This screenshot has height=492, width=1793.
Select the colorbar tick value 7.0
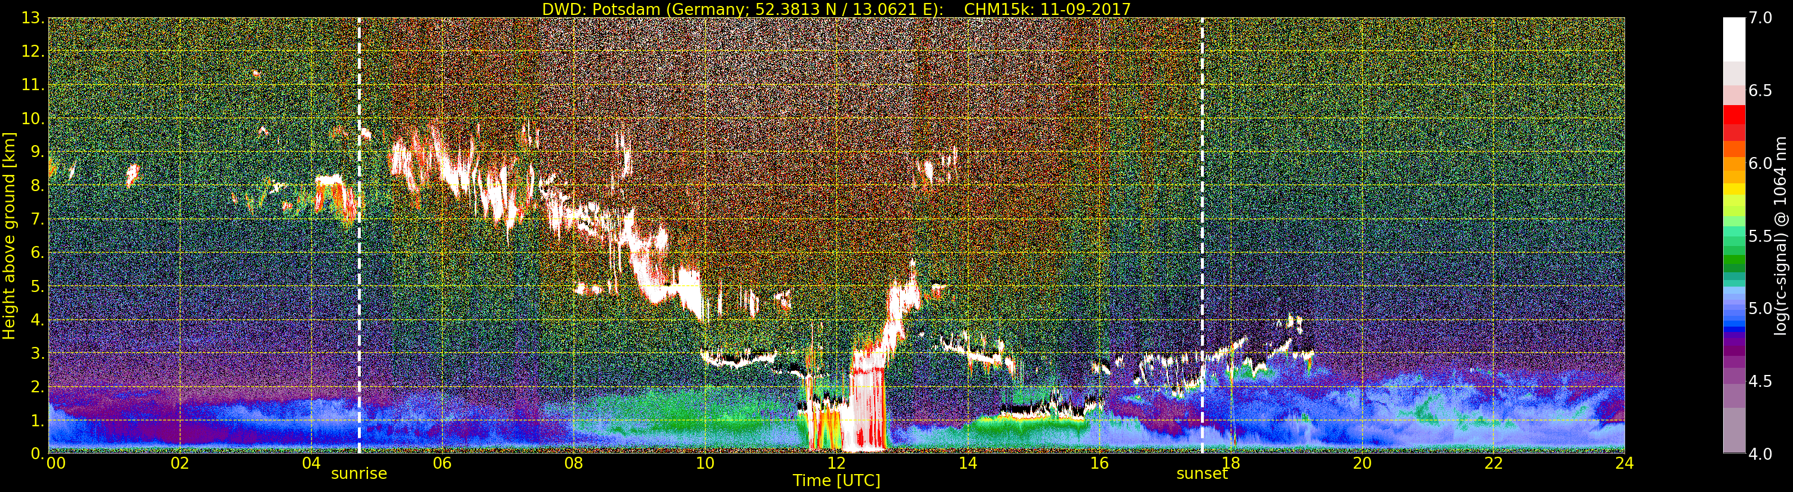pos(1760,18)
